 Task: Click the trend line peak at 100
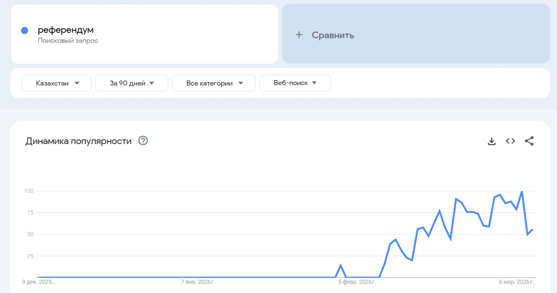522,191
